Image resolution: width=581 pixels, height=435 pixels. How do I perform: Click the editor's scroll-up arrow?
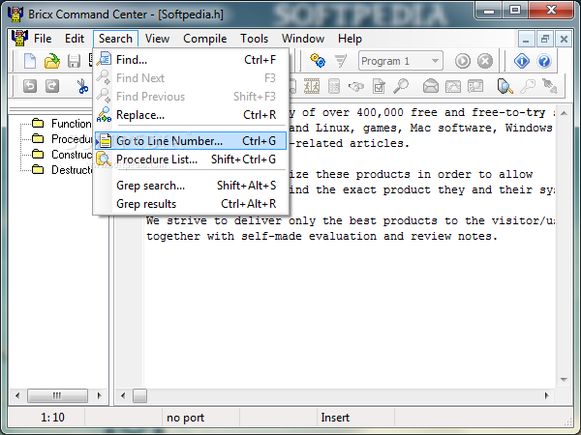(564, 113)
